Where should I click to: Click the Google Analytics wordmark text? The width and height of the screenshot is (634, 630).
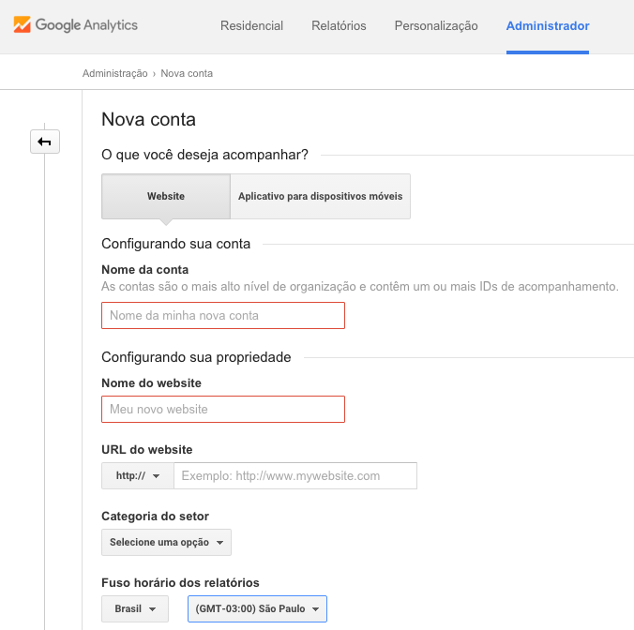click(x=86, y=25)
